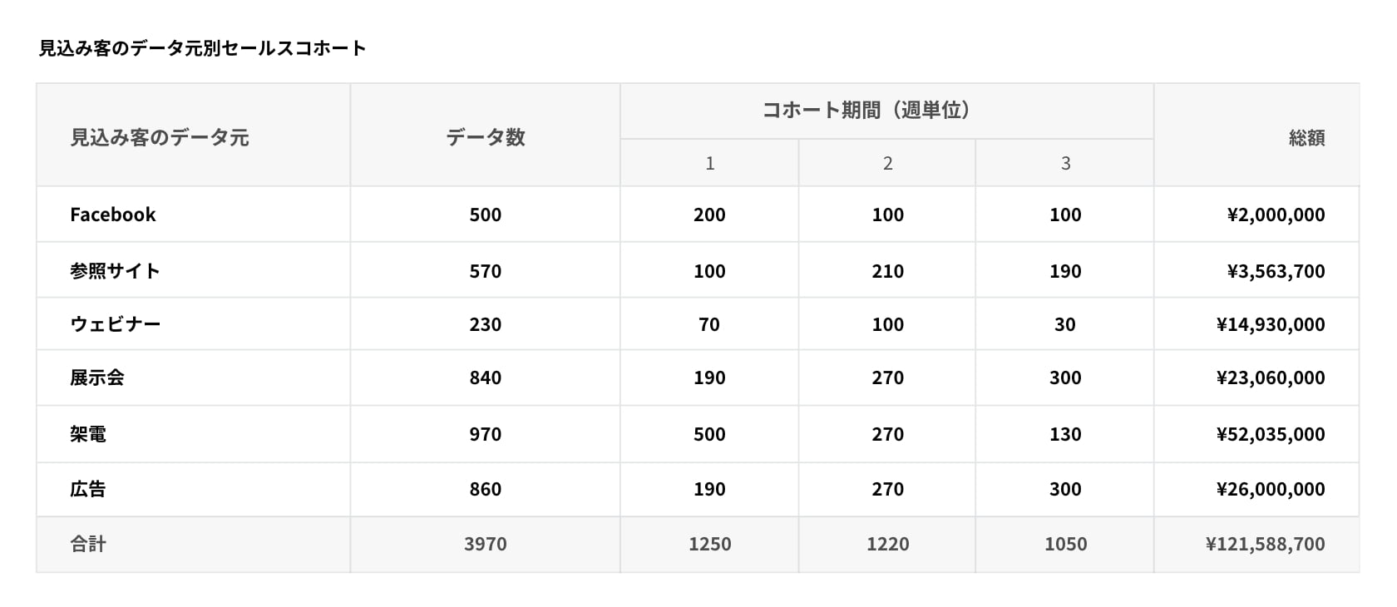Image resolution: width=1397 pixels, height=607 pixels.
Task: Select the 広告 row label
Action: click(x=88, y=489)
